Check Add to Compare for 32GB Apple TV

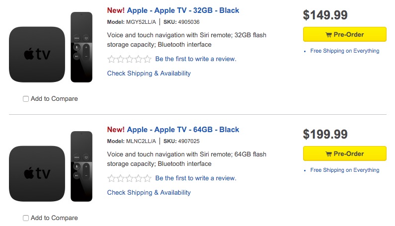pos(26,99)
